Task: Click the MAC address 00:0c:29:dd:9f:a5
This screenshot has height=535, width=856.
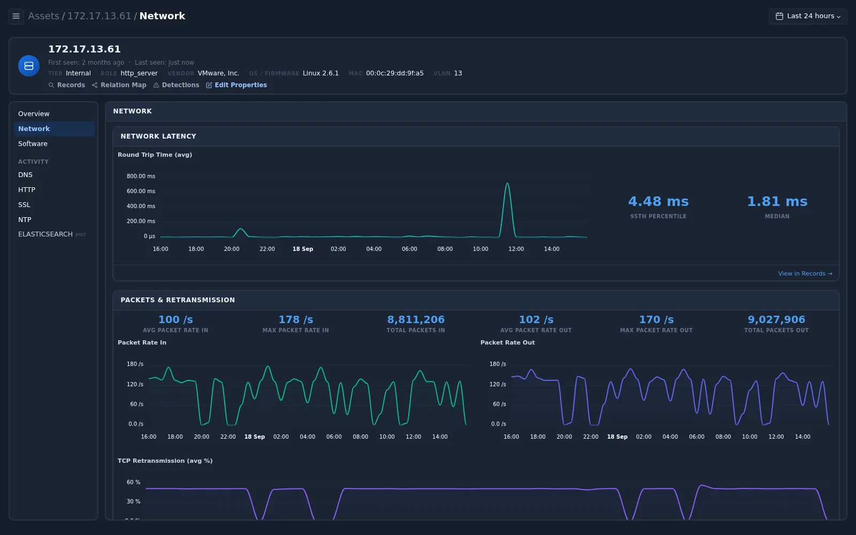Action: pyautogui.click(x=395, y=73)
